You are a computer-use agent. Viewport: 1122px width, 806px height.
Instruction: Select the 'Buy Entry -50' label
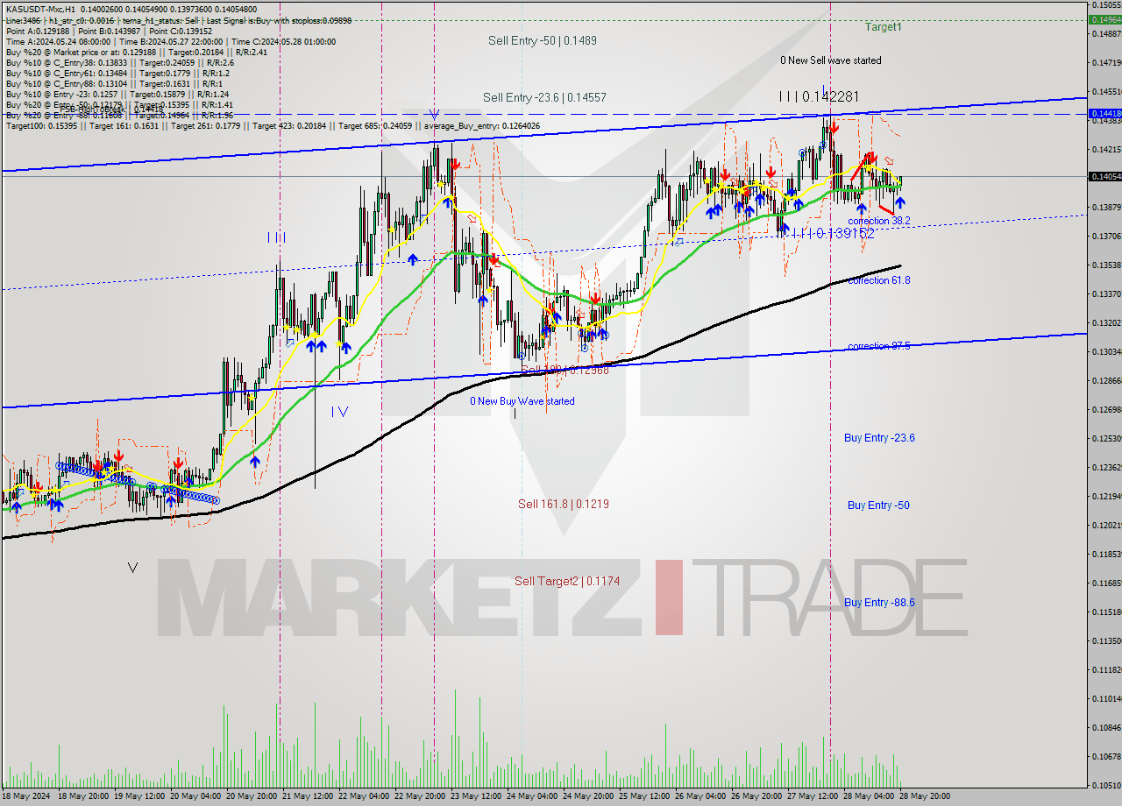pos(877,505)
